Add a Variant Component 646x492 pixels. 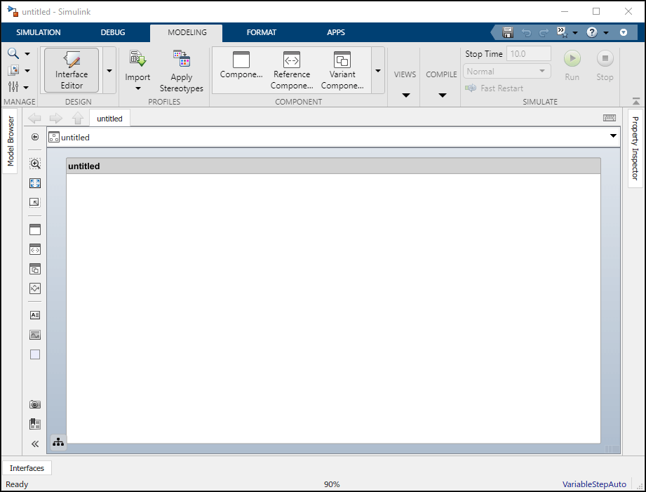(x=342, y=69)
